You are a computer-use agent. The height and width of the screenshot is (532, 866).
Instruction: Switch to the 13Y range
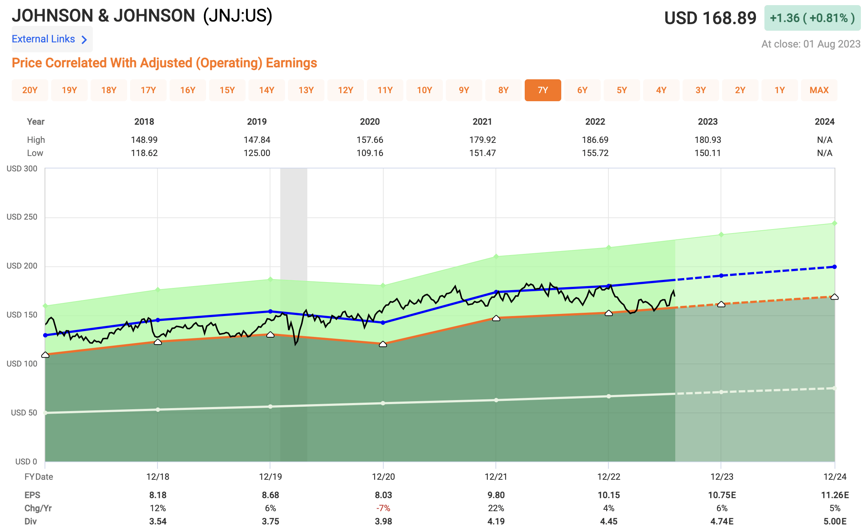306,90
